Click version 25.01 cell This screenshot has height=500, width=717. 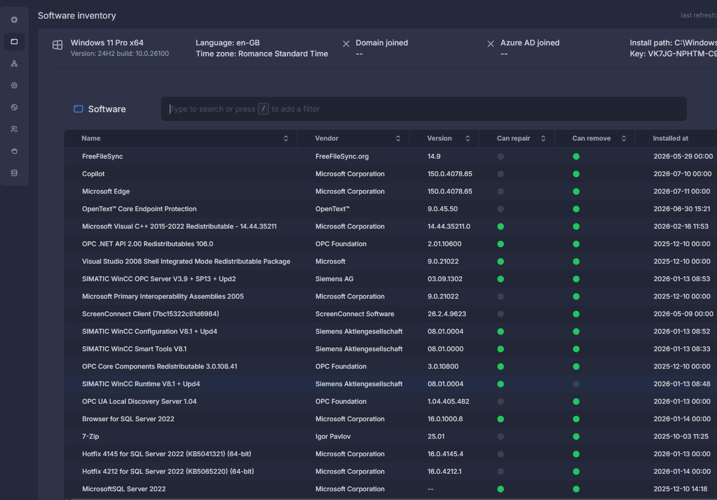[436, 437]
